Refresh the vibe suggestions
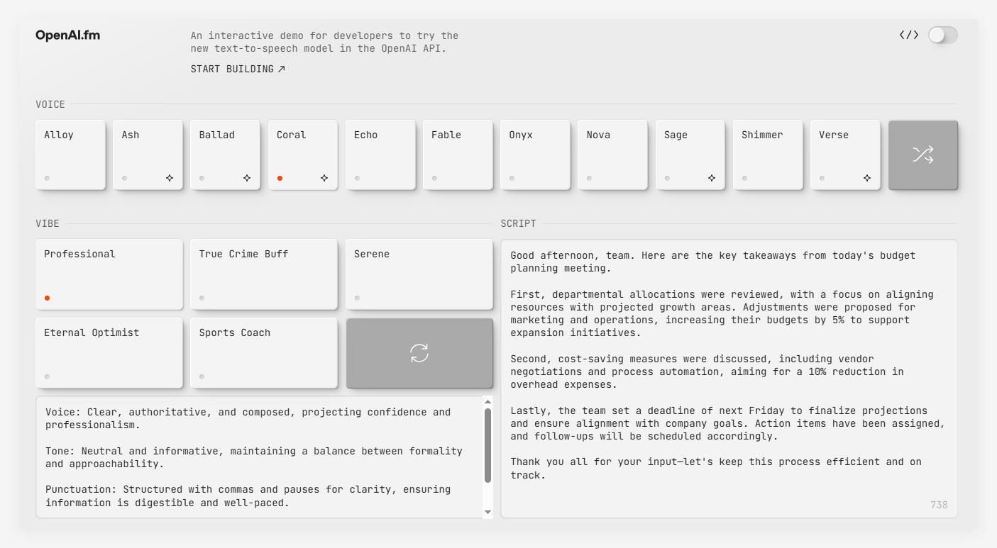This screenshot has width=997, height=548. coord(419,353)
